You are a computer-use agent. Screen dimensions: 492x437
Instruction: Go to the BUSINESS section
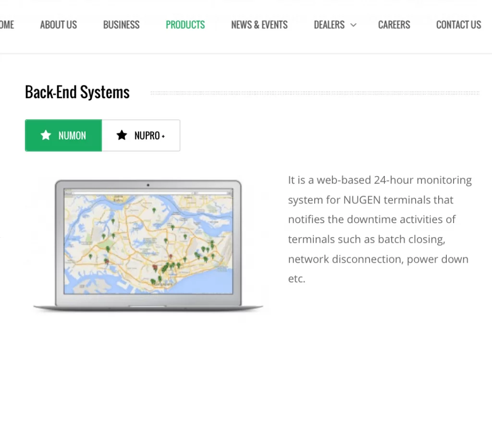(x=121, y=25)
